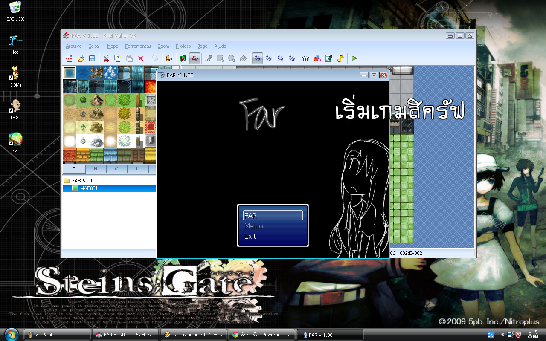Image resolution: width=546 pixels, height=341 pixels.
Task: Open the Editar menu
Action: [x=94, y=46]
